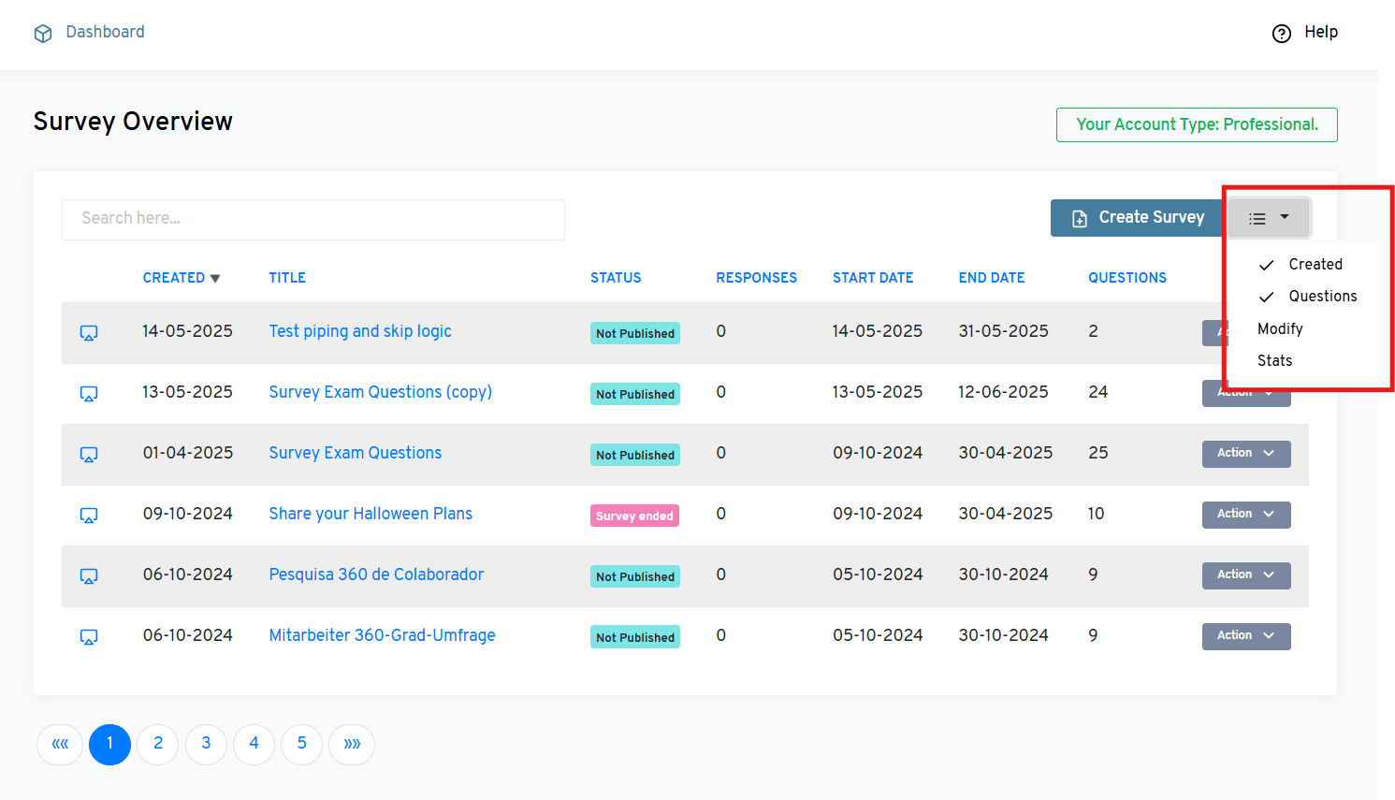The image size is (1395, 800).
Task: Click the Survey Overview heading
Action: tap(133, 122)
